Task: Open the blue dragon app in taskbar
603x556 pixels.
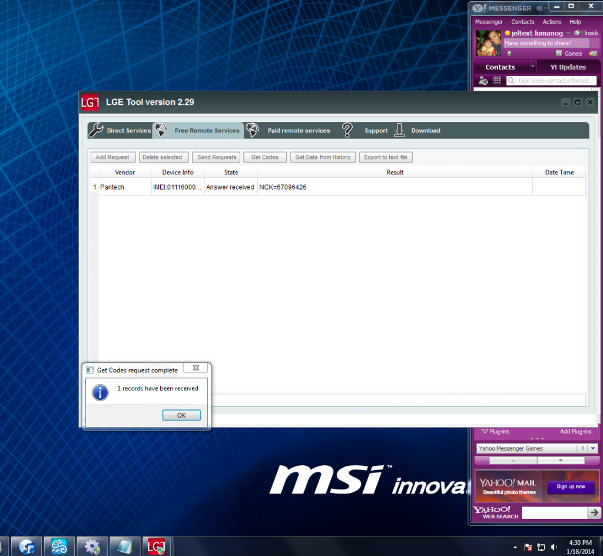Action: point(59,547)
